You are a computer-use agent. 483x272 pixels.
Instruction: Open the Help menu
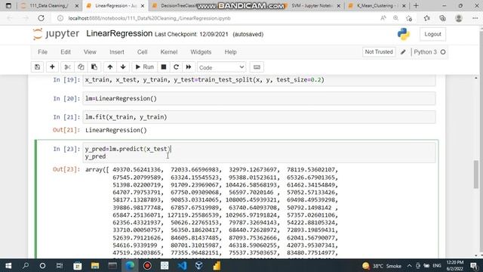[x=230, y=52]
